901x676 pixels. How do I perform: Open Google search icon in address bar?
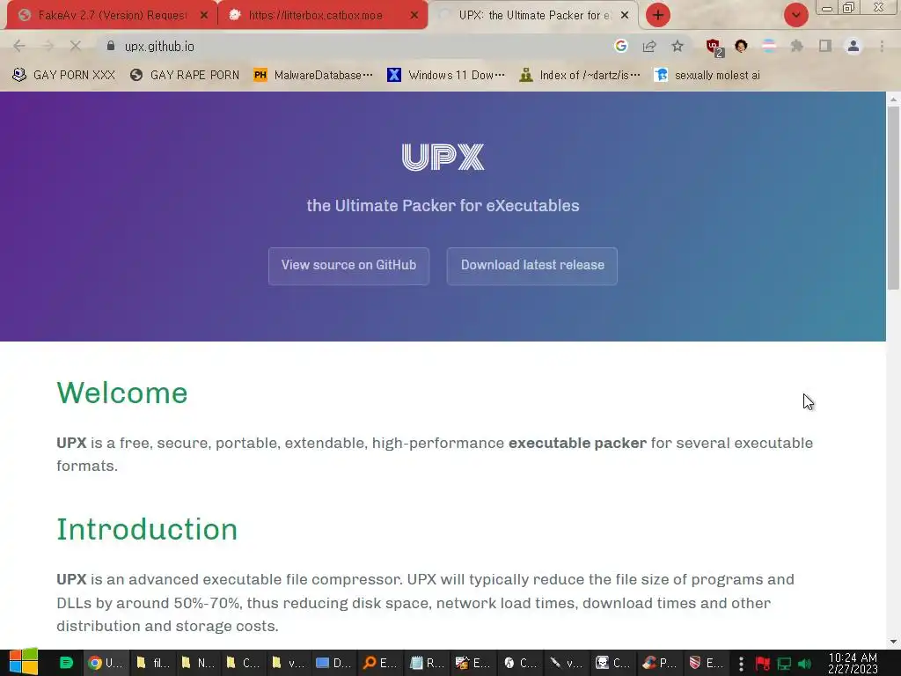(620, 46)
